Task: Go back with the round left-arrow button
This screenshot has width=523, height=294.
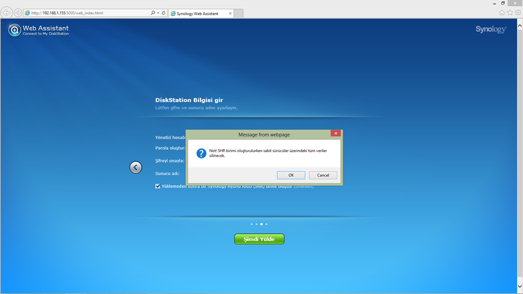Action: tap(136, 167)
